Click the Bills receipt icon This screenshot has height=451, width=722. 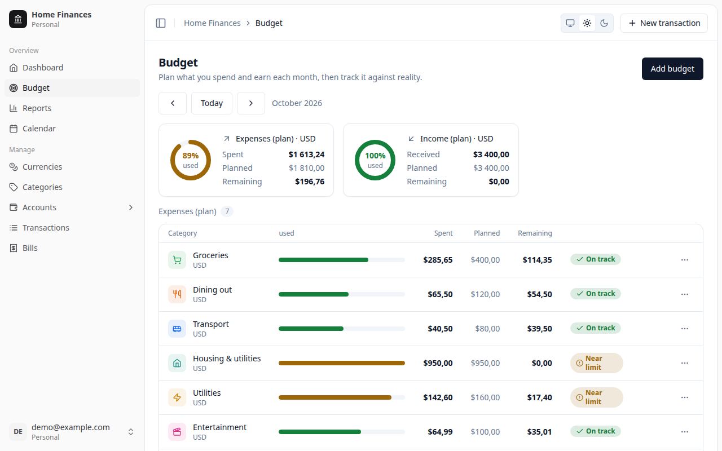tap(14, 248)
